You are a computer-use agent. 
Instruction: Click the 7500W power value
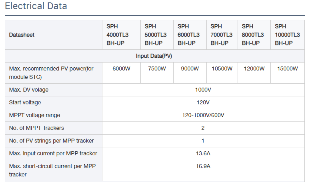click(x=157, y=68)
